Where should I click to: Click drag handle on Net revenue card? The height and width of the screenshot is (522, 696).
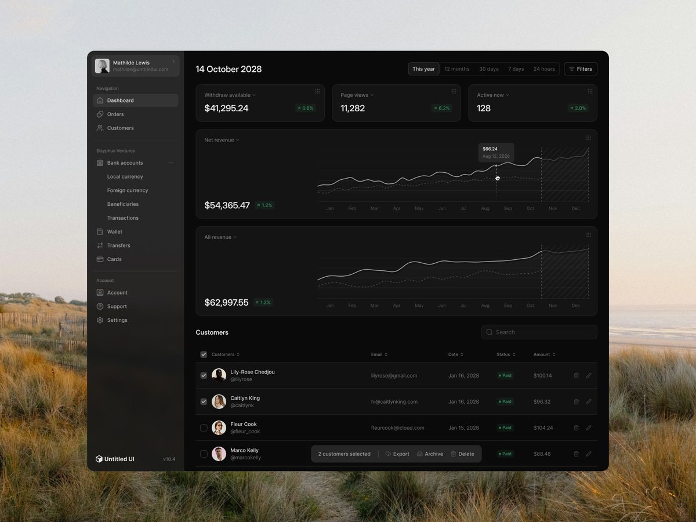(x=589, y=138)
